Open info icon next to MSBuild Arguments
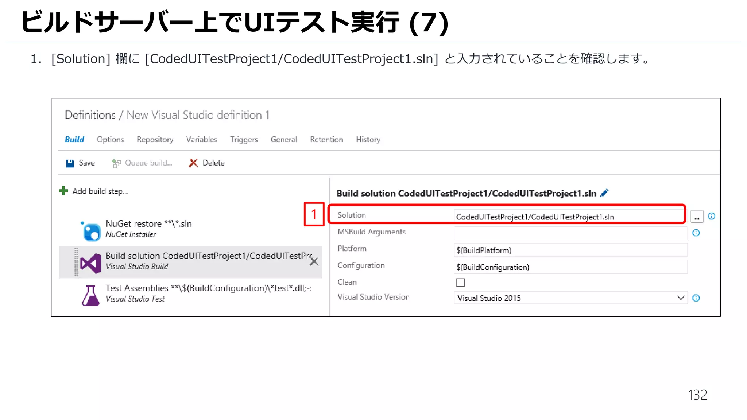This screenshot has height=420, width=747. 696,233
